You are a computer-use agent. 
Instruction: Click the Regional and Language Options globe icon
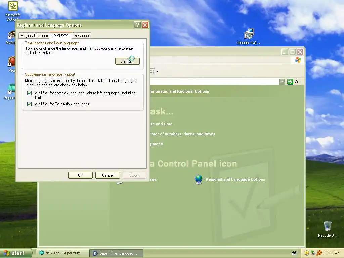coord(198,179)
